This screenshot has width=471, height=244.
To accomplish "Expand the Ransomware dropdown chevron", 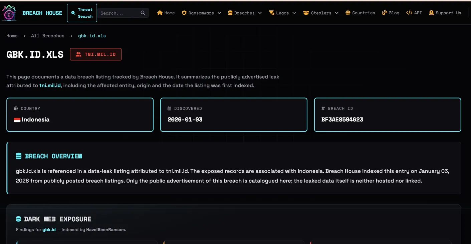I will coord(219,13).
